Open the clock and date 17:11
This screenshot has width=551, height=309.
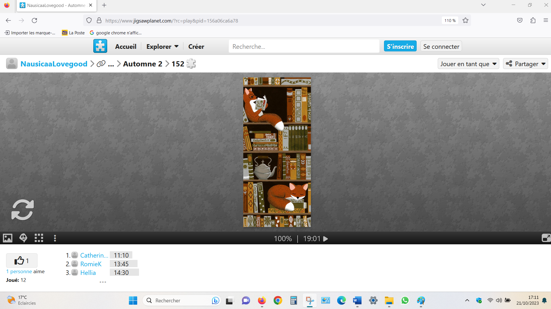(528, 300)
